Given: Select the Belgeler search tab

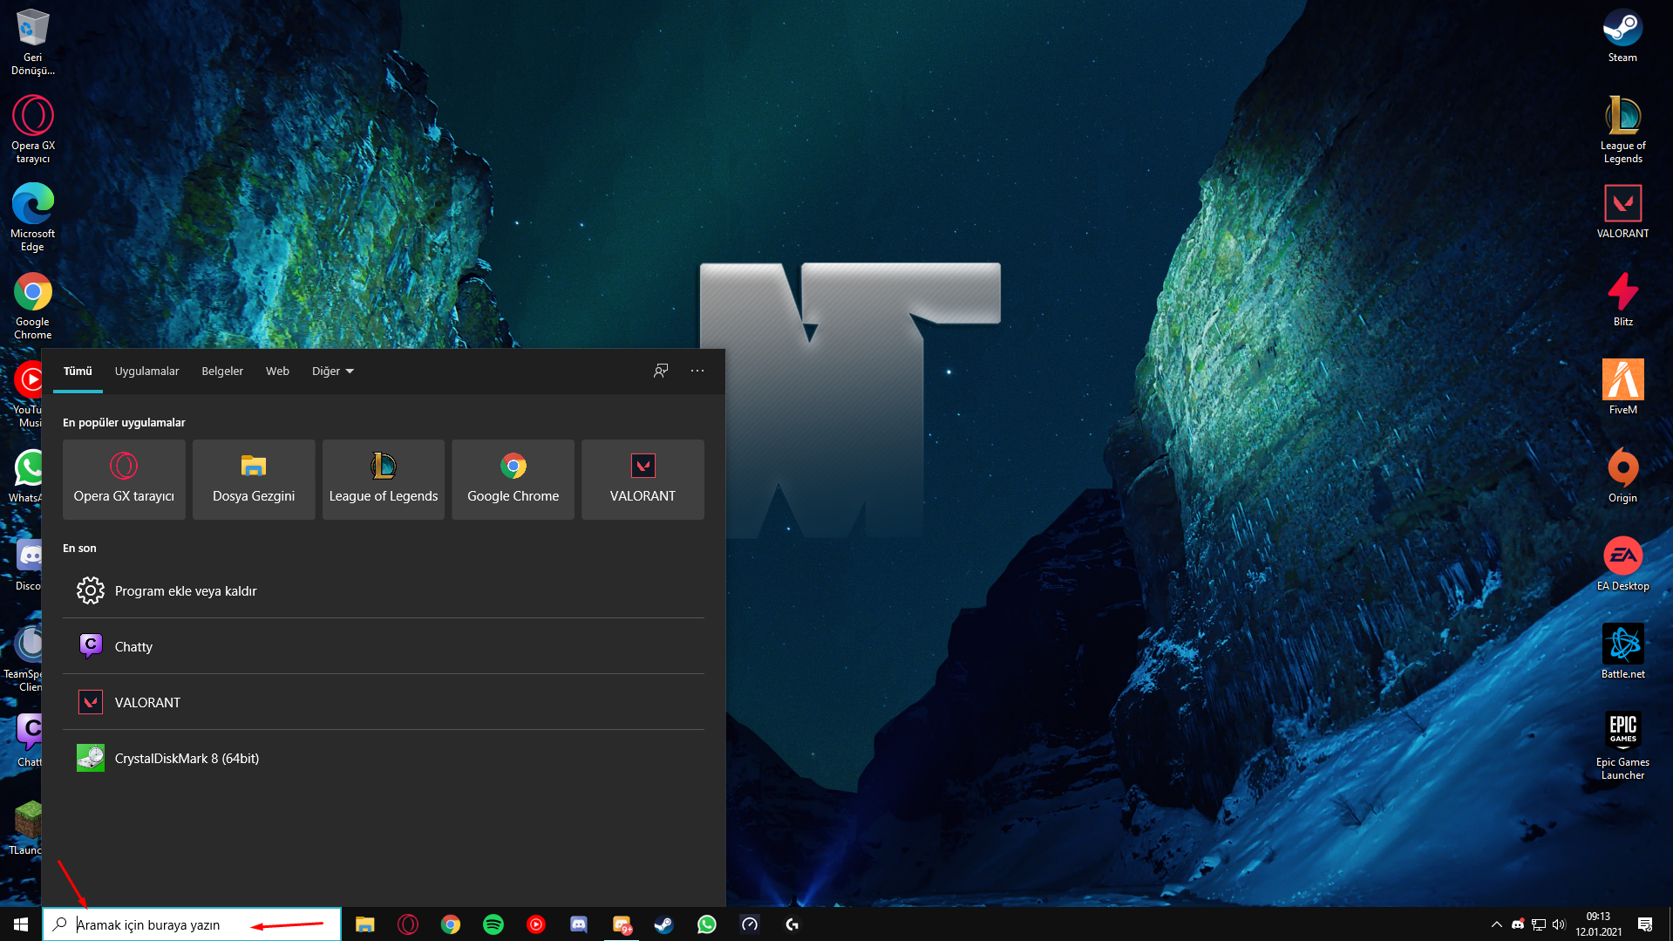Looking at the screenshot, I should (x=222, y=371).
